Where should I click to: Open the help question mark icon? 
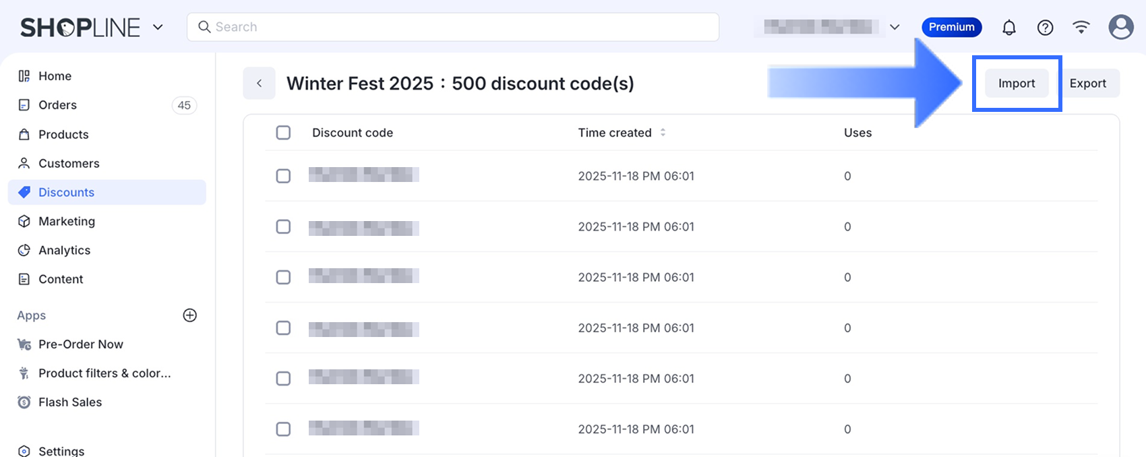click(x=1045, y=28)
